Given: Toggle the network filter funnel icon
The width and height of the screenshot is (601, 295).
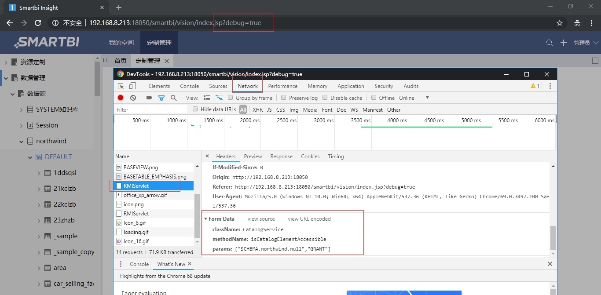Looking at the screenshot, I should click(x=161, y=98).
